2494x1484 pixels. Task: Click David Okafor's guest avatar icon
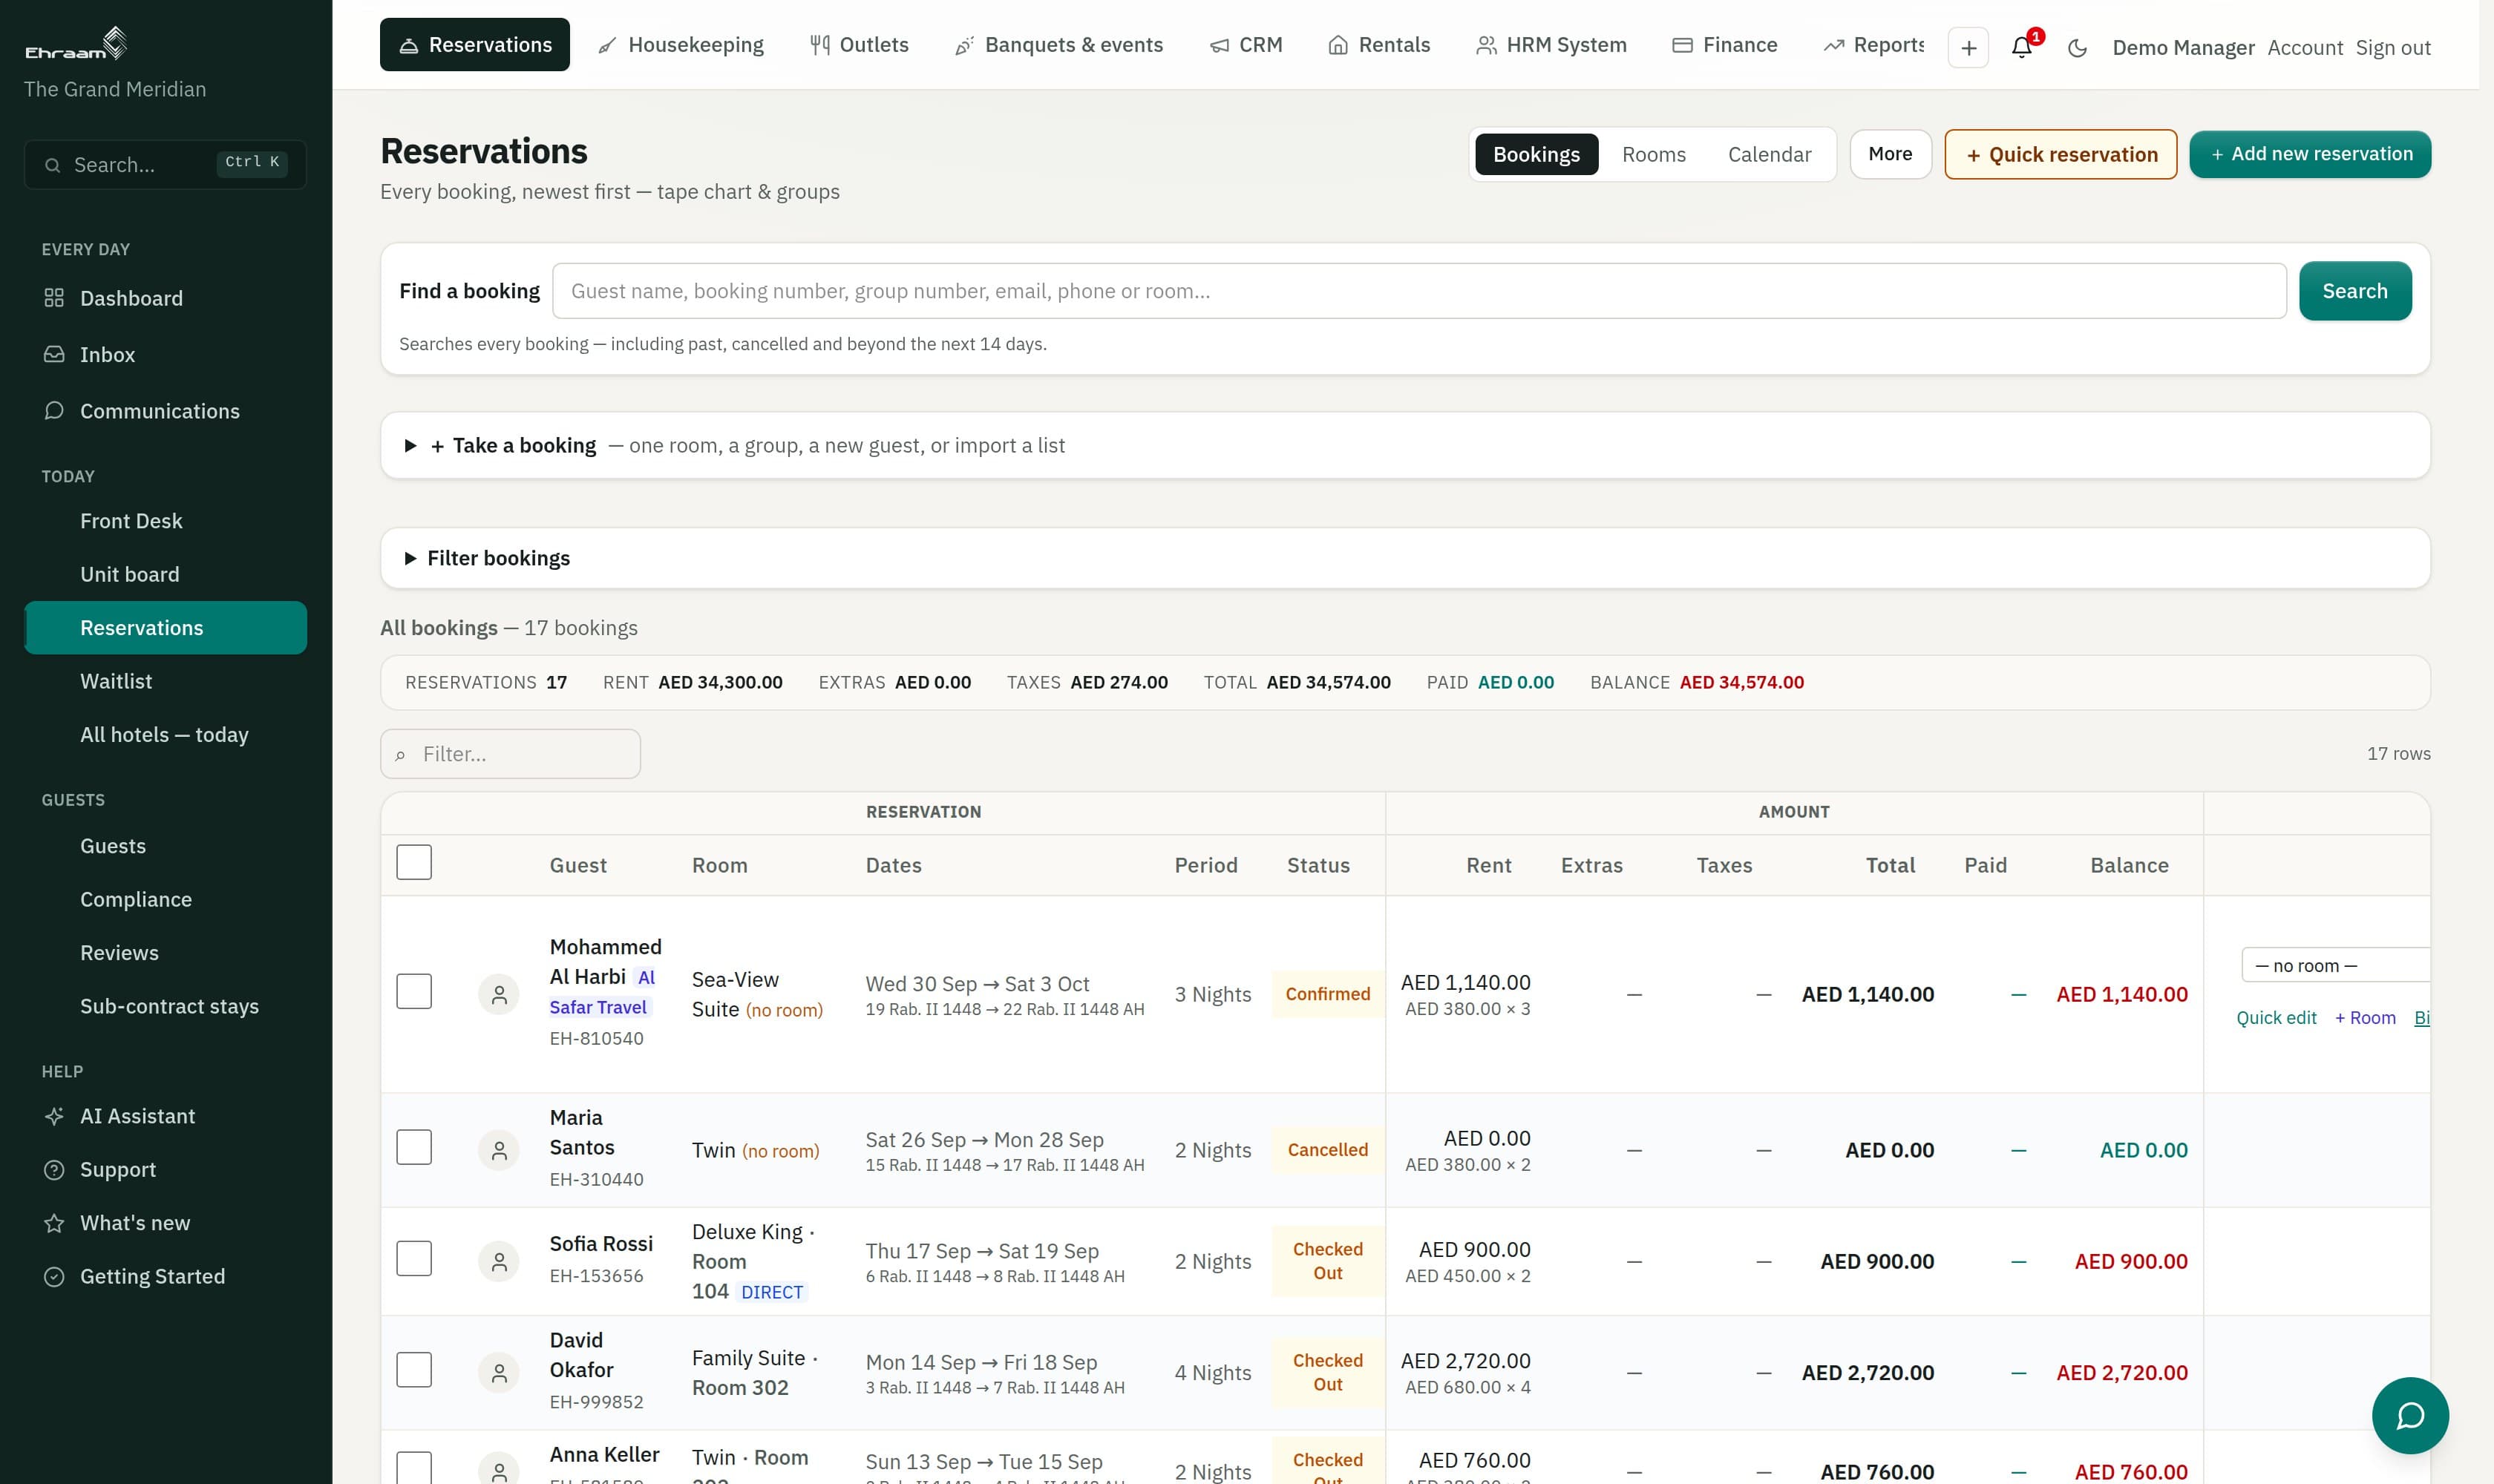click(500, 1373)
